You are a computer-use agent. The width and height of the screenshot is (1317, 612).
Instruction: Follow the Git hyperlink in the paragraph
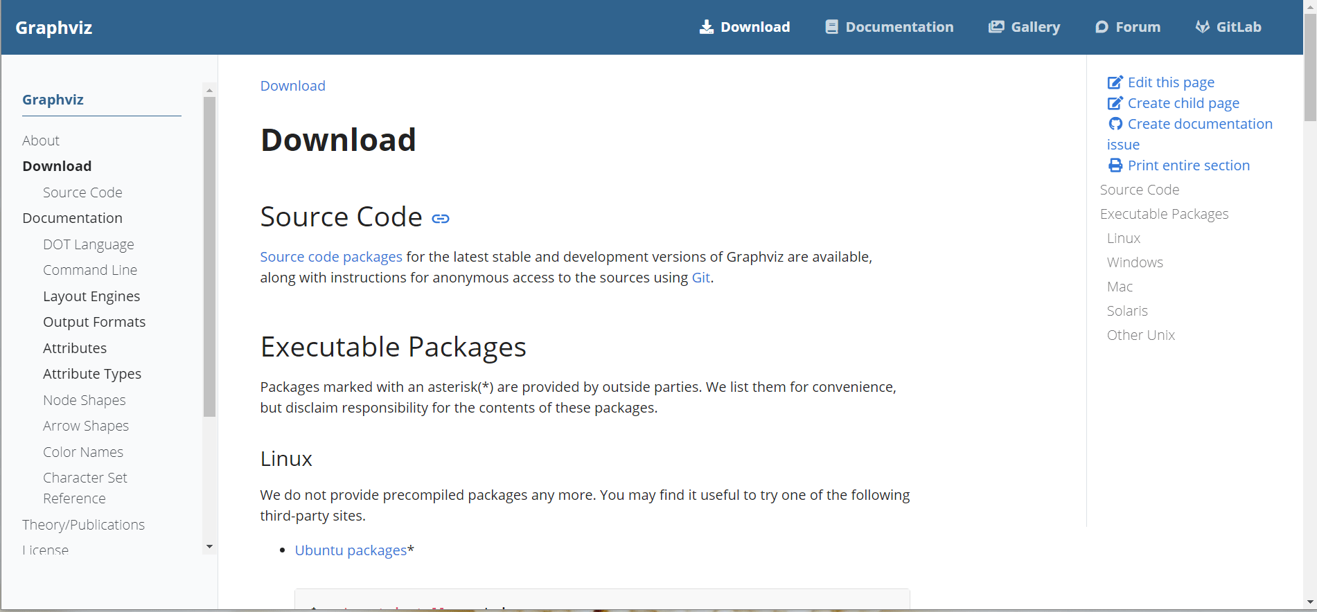700,278
